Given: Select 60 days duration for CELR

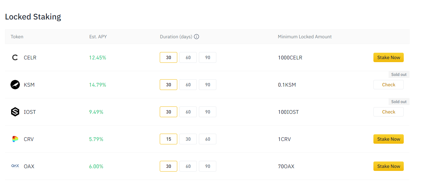Looking at the screenshot, I should pyautogui.click(x=188, y=57).
